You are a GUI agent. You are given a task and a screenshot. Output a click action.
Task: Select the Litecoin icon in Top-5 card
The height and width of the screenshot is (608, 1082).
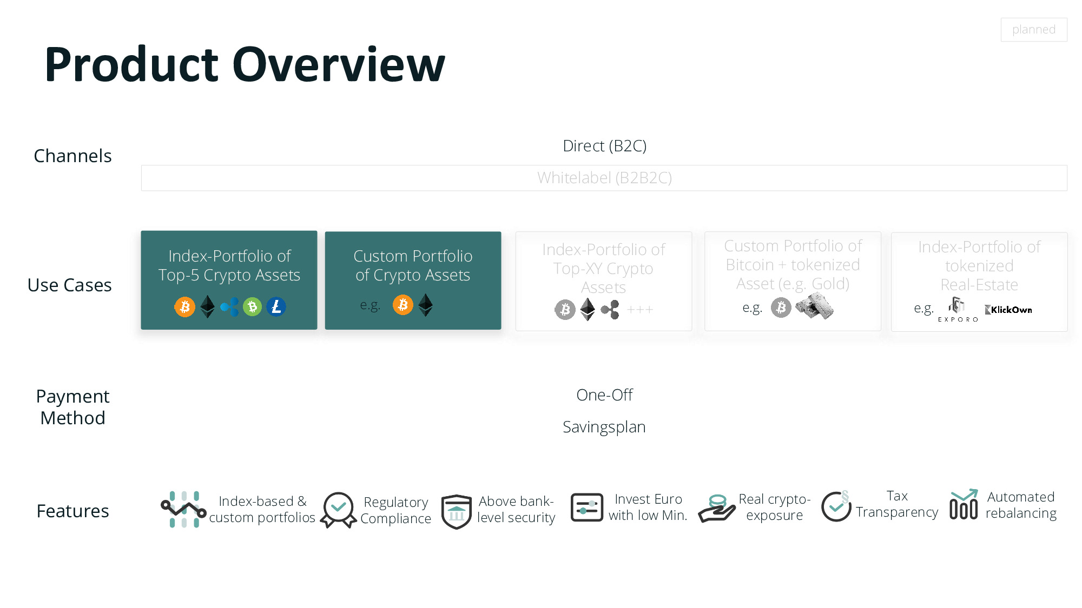click(x=276, y=306)
